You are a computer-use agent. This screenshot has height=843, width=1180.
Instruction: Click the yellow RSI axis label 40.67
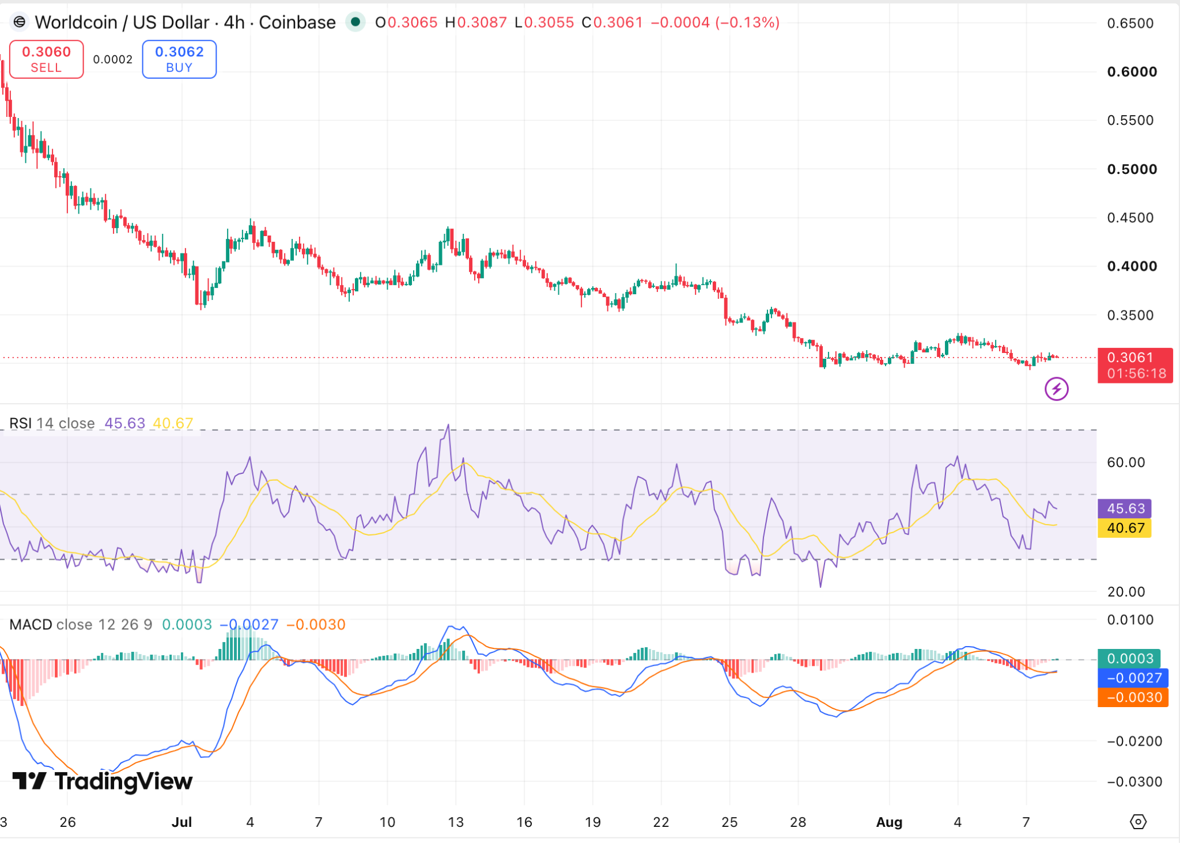[x=1125, y=528]
